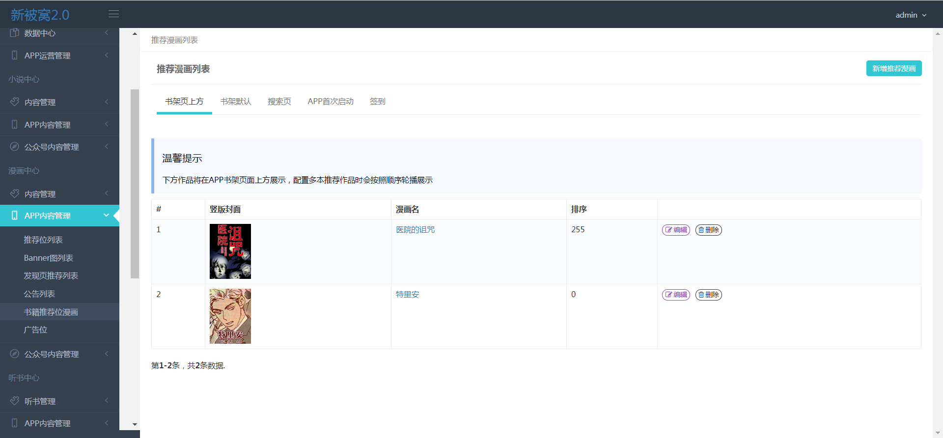943x438 pixels.
Task: Click edit button for 医院的诅咒 row
Action: pyautogui.click(x=676, y=230)
